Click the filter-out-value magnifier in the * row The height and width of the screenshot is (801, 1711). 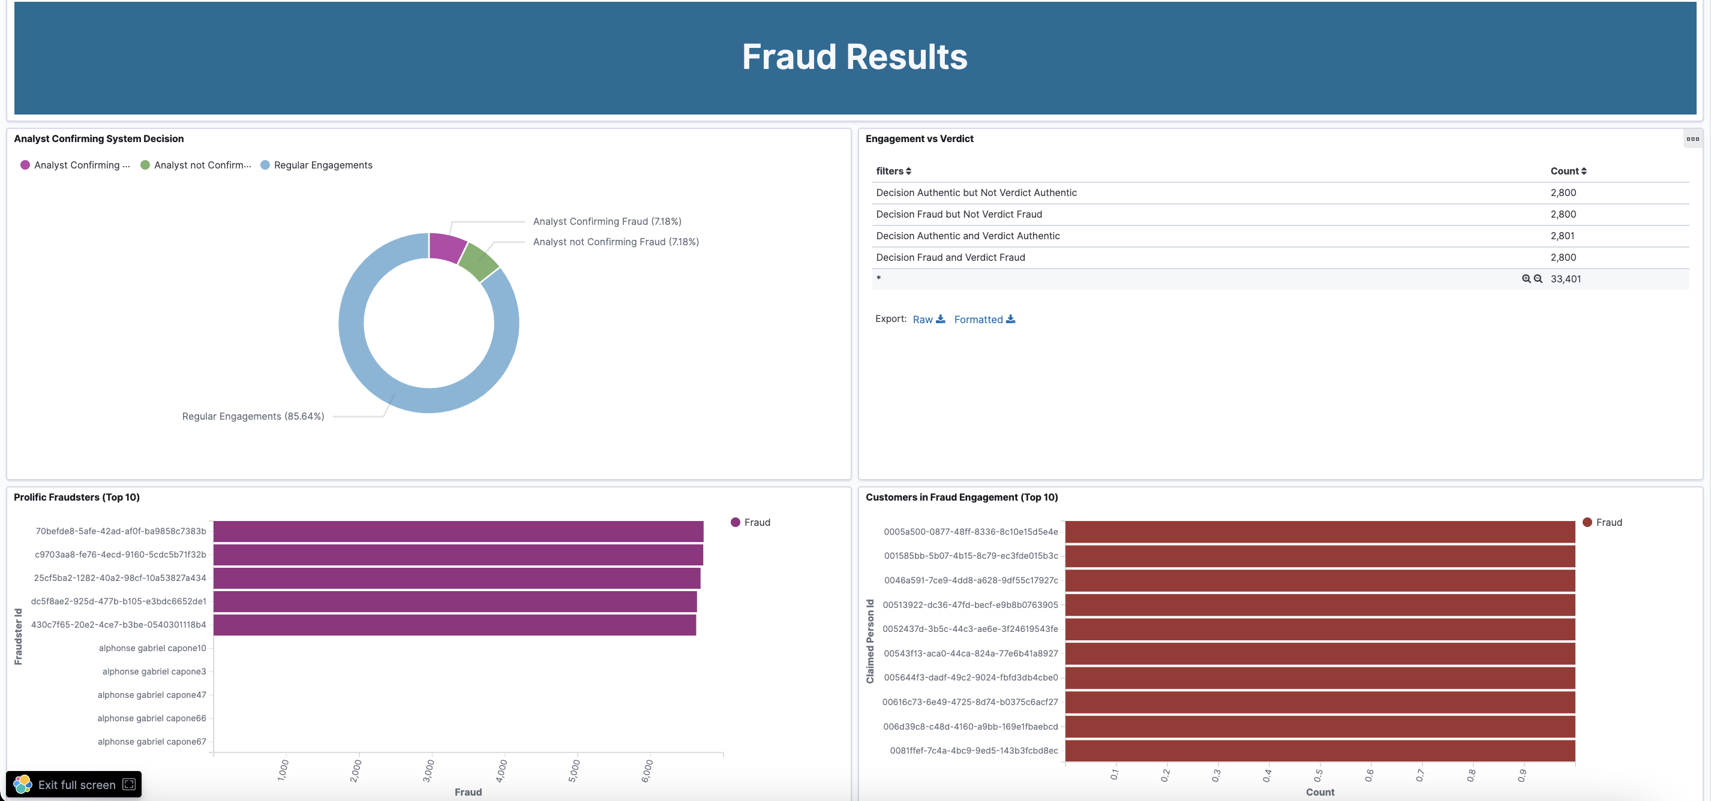[1538, 279]
